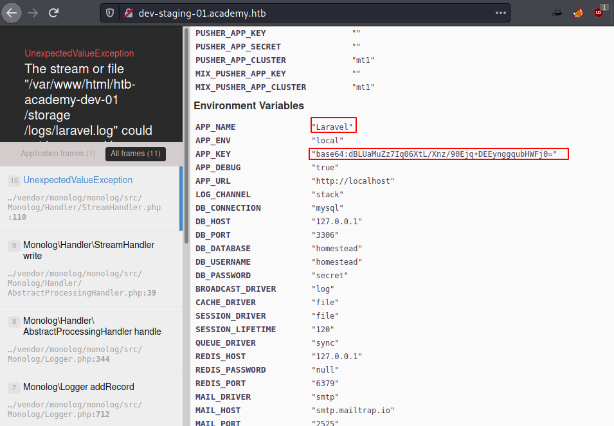Click the orange blocked-circle extension icon
Screen dimensions: 614x426
(578, 13)
